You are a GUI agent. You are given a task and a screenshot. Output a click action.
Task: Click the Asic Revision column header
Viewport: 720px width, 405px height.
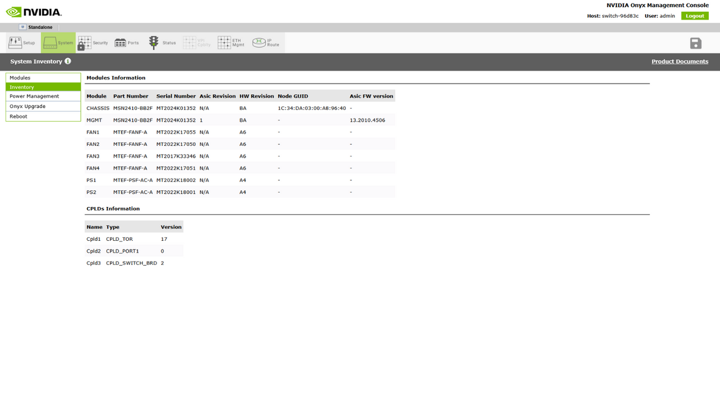click(218, 96)
